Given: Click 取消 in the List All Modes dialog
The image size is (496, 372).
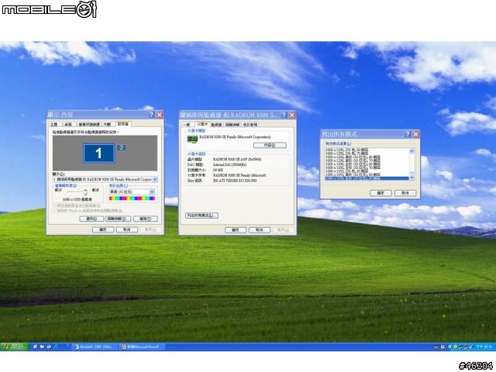Looking at the screenshot, I should point(405,193).
